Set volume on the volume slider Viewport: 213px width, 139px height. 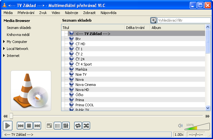pyautogui.click(x=197, y=127)
